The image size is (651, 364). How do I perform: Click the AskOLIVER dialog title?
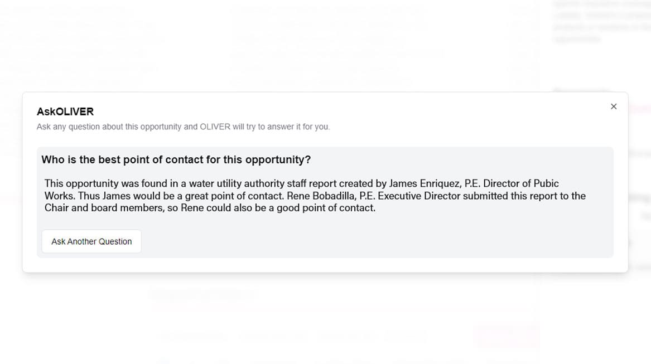click(65, 111)
